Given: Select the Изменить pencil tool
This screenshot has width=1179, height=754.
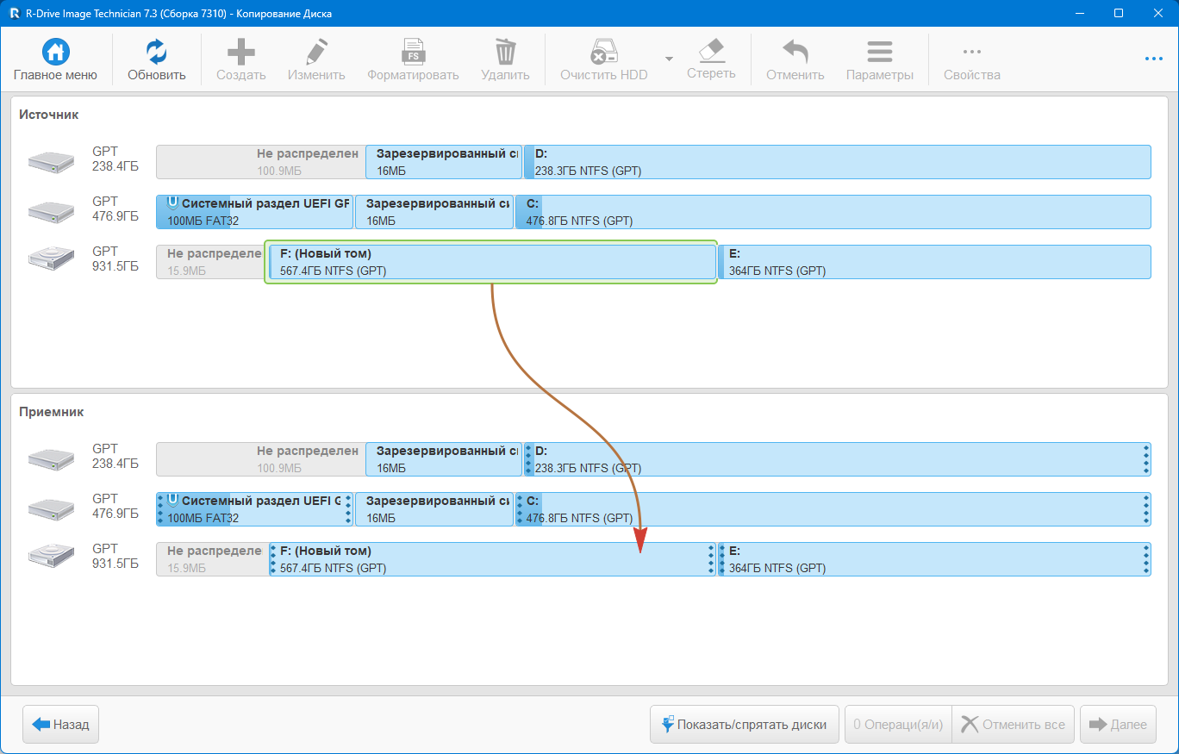Looking at the screenshot, I should [x=316, y=53].
